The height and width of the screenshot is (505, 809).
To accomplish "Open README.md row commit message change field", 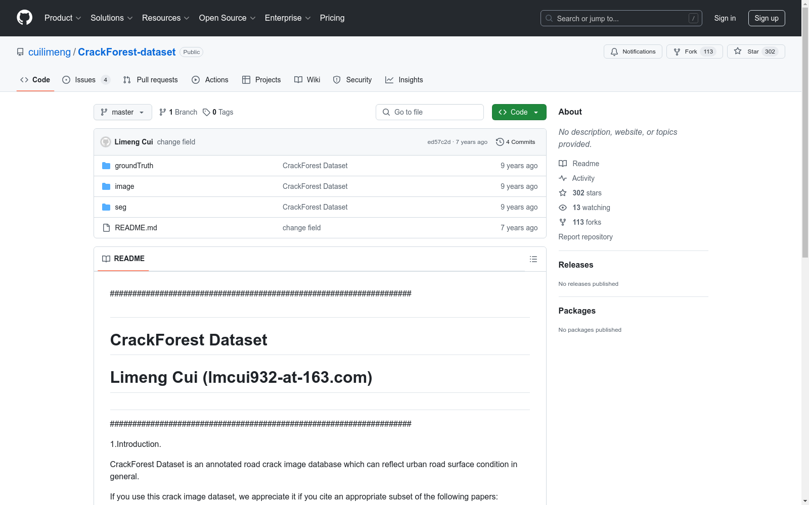I will 301,228.
